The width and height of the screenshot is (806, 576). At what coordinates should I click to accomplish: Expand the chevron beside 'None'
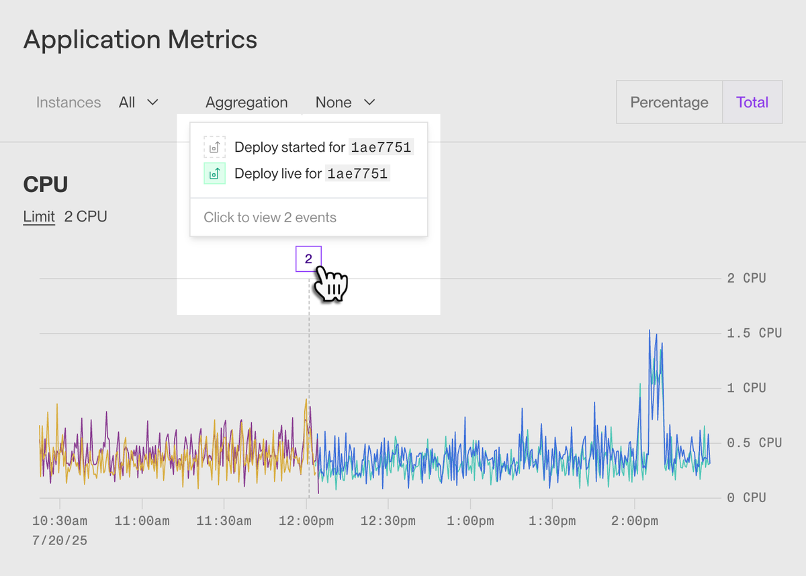click(x=370, y=103)
